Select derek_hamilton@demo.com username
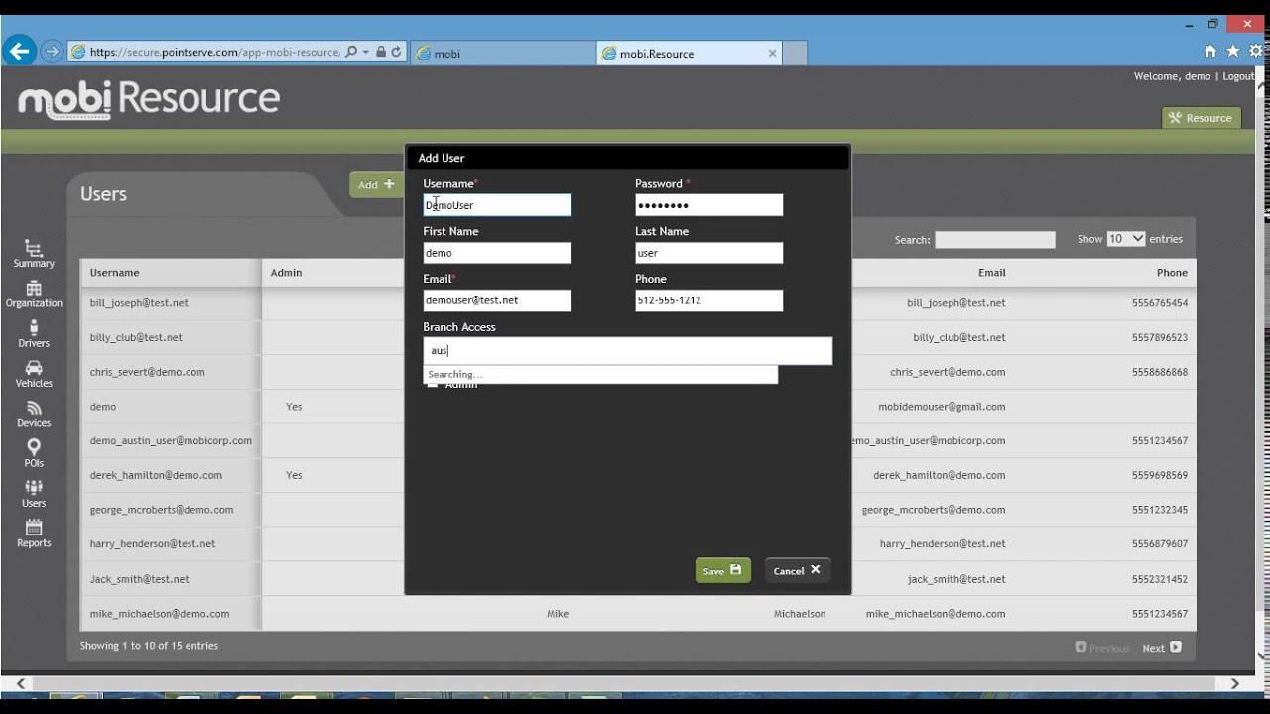This screenshot has height=714, width=1270. click(156, 475)
